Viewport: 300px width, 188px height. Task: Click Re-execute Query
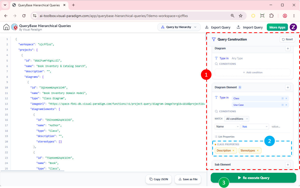point(253,178)
